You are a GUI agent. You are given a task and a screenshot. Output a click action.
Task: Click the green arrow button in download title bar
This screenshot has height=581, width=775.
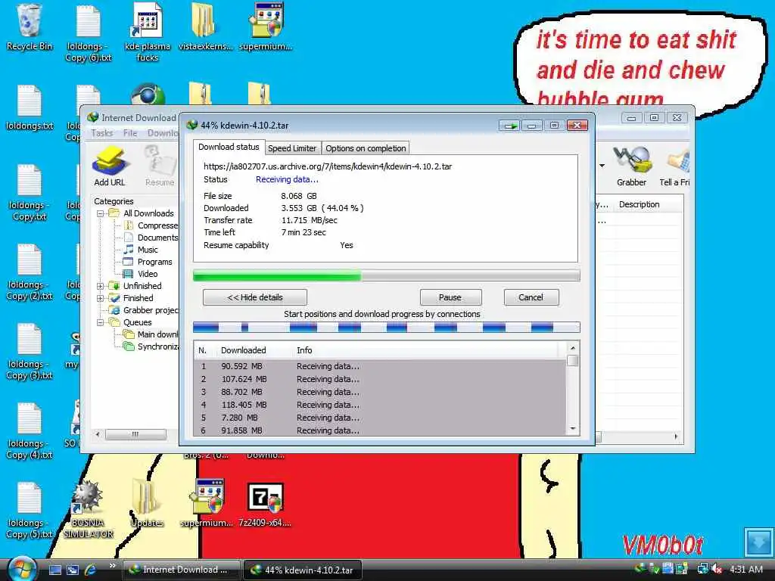[509, 126]
